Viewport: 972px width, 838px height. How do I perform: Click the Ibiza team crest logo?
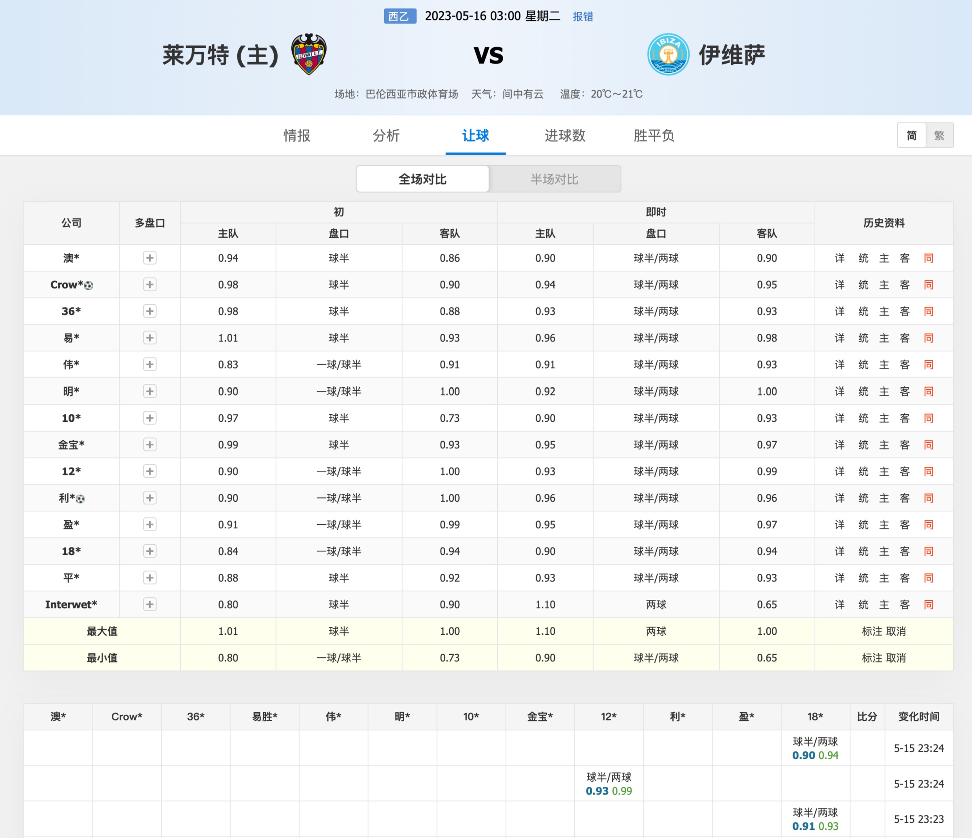tap(668, 54)
